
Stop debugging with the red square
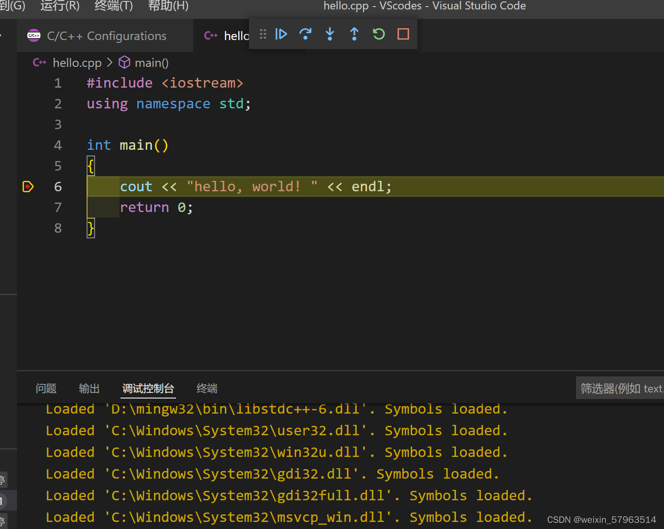403,34
